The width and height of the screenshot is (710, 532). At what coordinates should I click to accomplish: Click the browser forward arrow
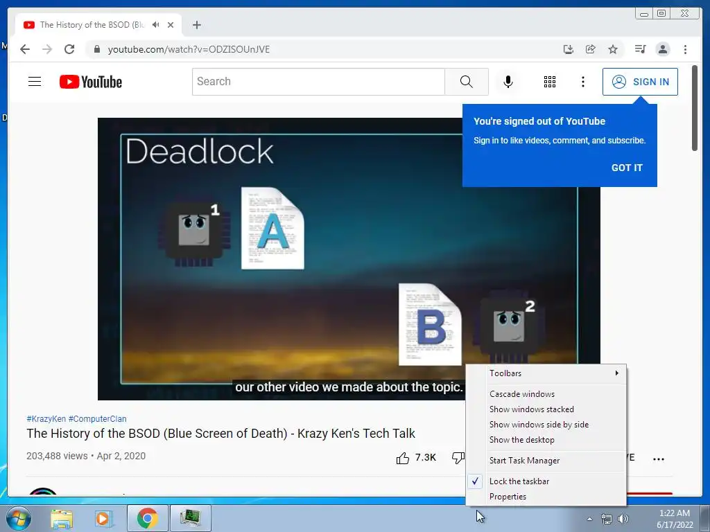click(x=47, y=49)
